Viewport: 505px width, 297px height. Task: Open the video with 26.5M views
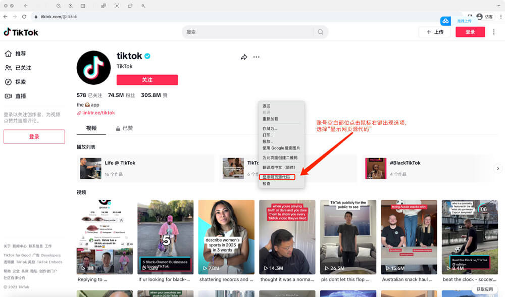click(x=348, y=237)
